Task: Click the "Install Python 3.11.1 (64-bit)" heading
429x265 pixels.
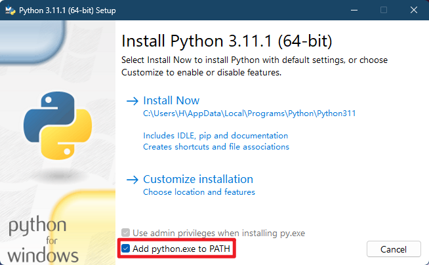Action: pos(227,41)
